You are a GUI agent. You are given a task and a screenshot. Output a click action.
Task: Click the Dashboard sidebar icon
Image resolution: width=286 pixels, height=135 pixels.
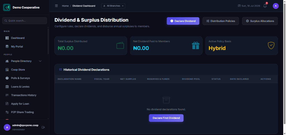tap(7, 38)
